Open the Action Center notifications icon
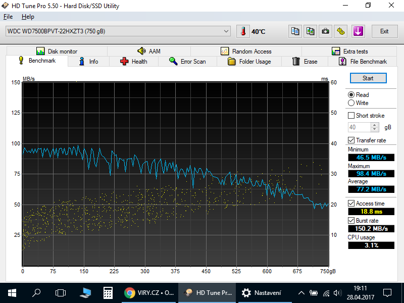This screenshot has width=404, height=303. click(387, 293)
